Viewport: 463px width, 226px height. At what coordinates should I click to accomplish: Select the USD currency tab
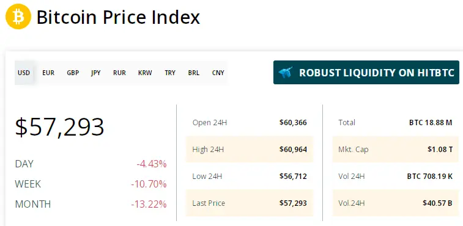click(x=24, y=73)
